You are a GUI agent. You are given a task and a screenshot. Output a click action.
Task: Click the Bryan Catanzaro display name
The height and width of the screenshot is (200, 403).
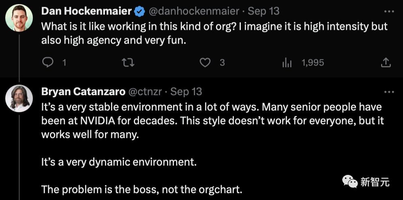pyautogui.click(x=83, y=92)
